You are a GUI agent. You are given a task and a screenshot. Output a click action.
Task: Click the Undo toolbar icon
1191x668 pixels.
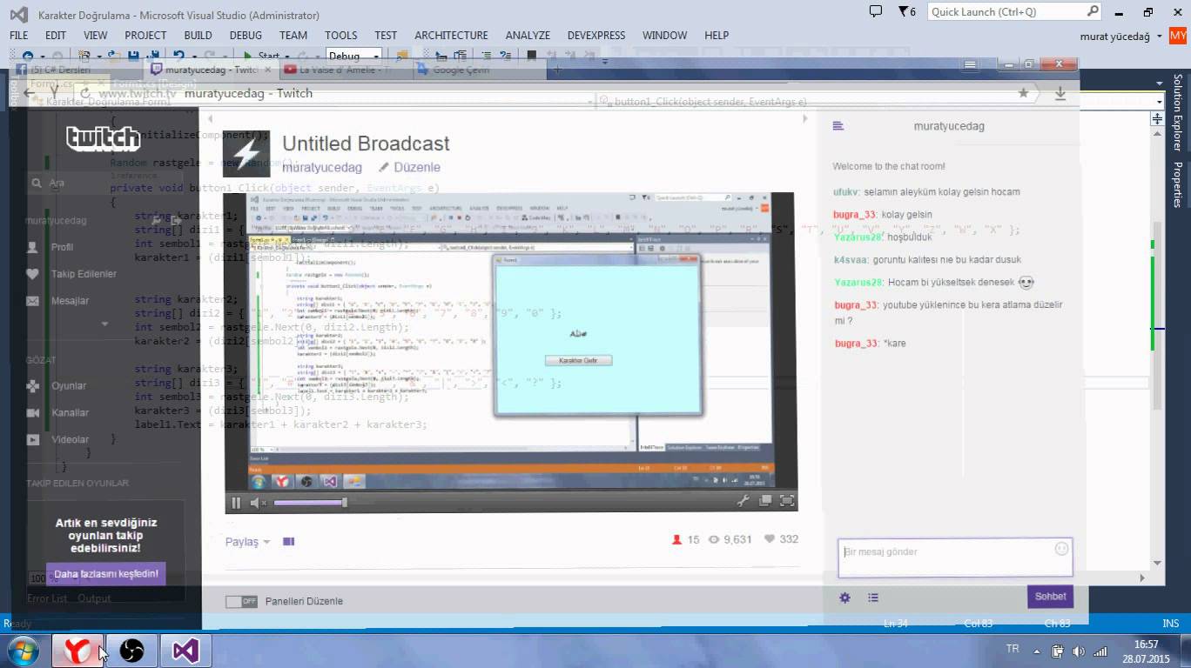179,56
